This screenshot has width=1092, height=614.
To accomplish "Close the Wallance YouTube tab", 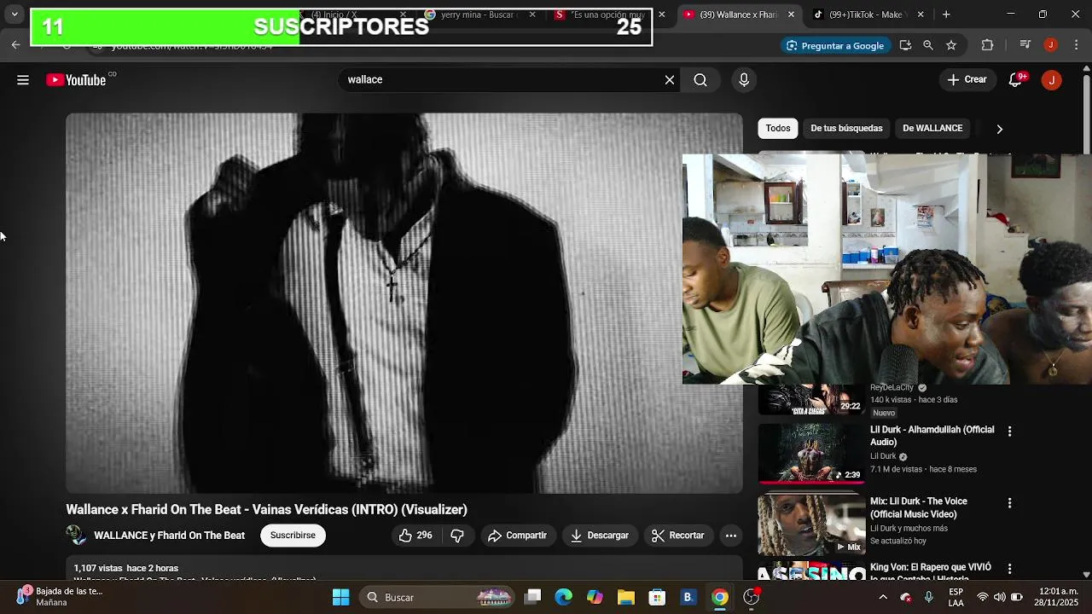I will [791, 14].
